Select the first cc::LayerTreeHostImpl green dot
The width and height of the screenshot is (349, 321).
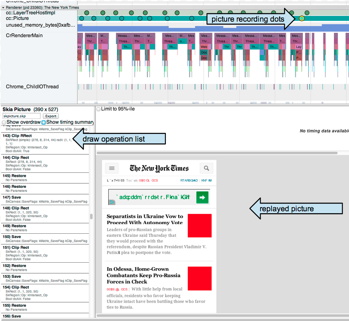(87, 13)
